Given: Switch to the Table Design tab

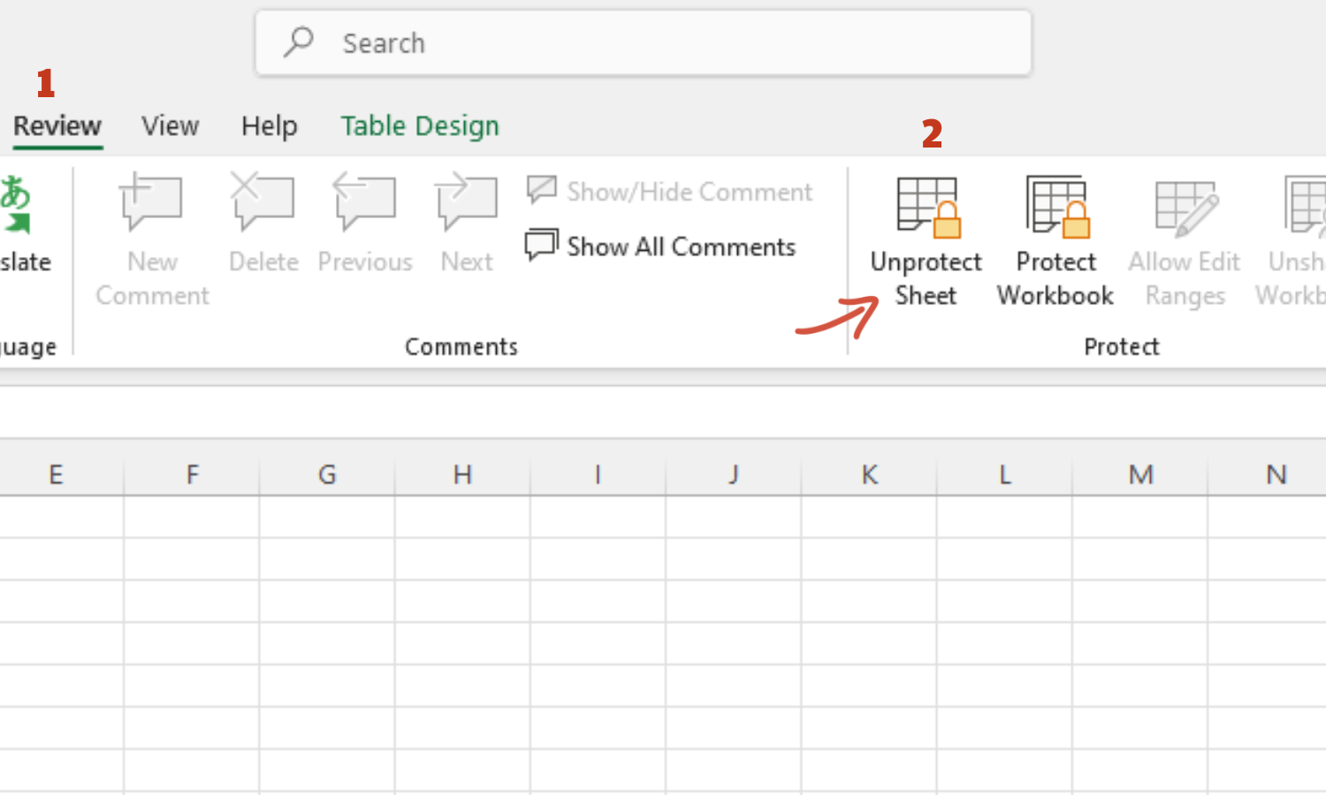Looking at the screenshot, I should pos(420,126).
